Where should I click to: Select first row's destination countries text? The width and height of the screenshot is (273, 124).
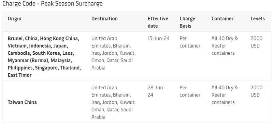point(114,53)
